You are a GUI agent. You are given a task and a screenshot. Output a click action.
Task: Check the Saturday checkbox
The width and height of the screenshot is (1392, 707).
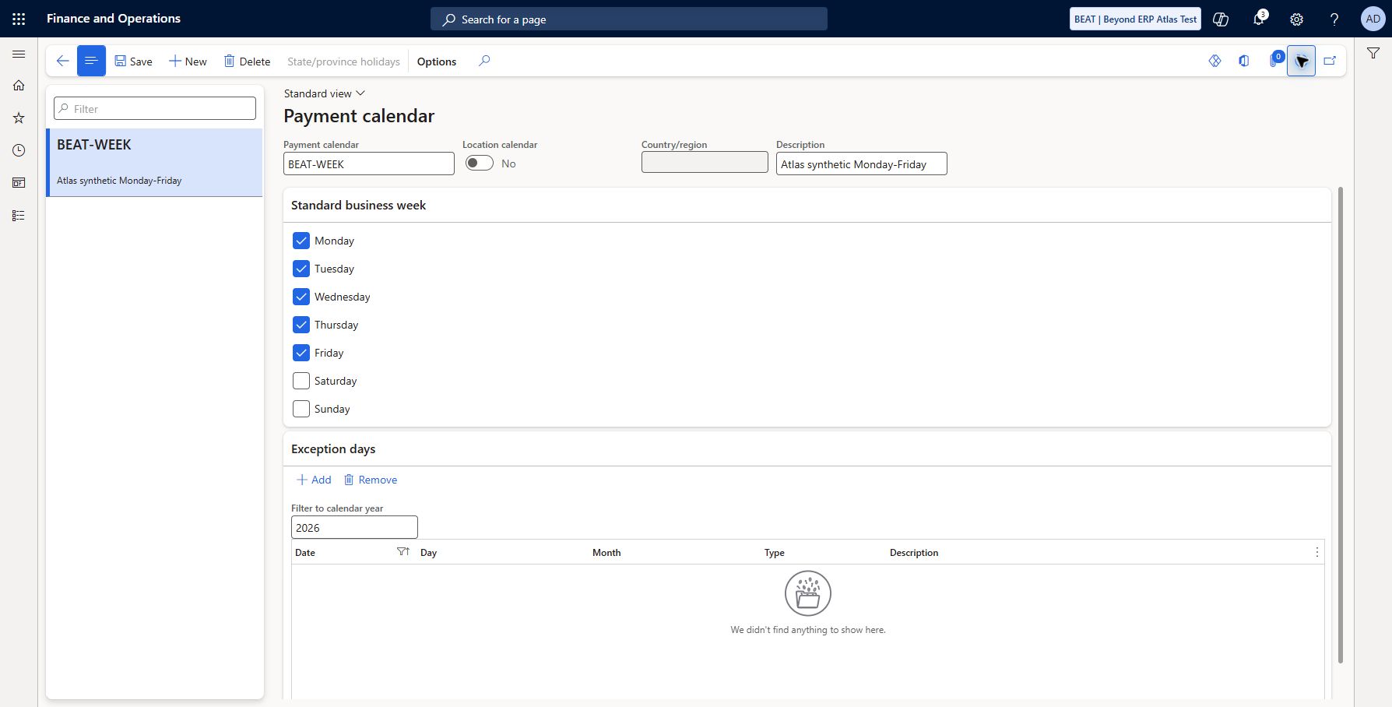point(301,381)
